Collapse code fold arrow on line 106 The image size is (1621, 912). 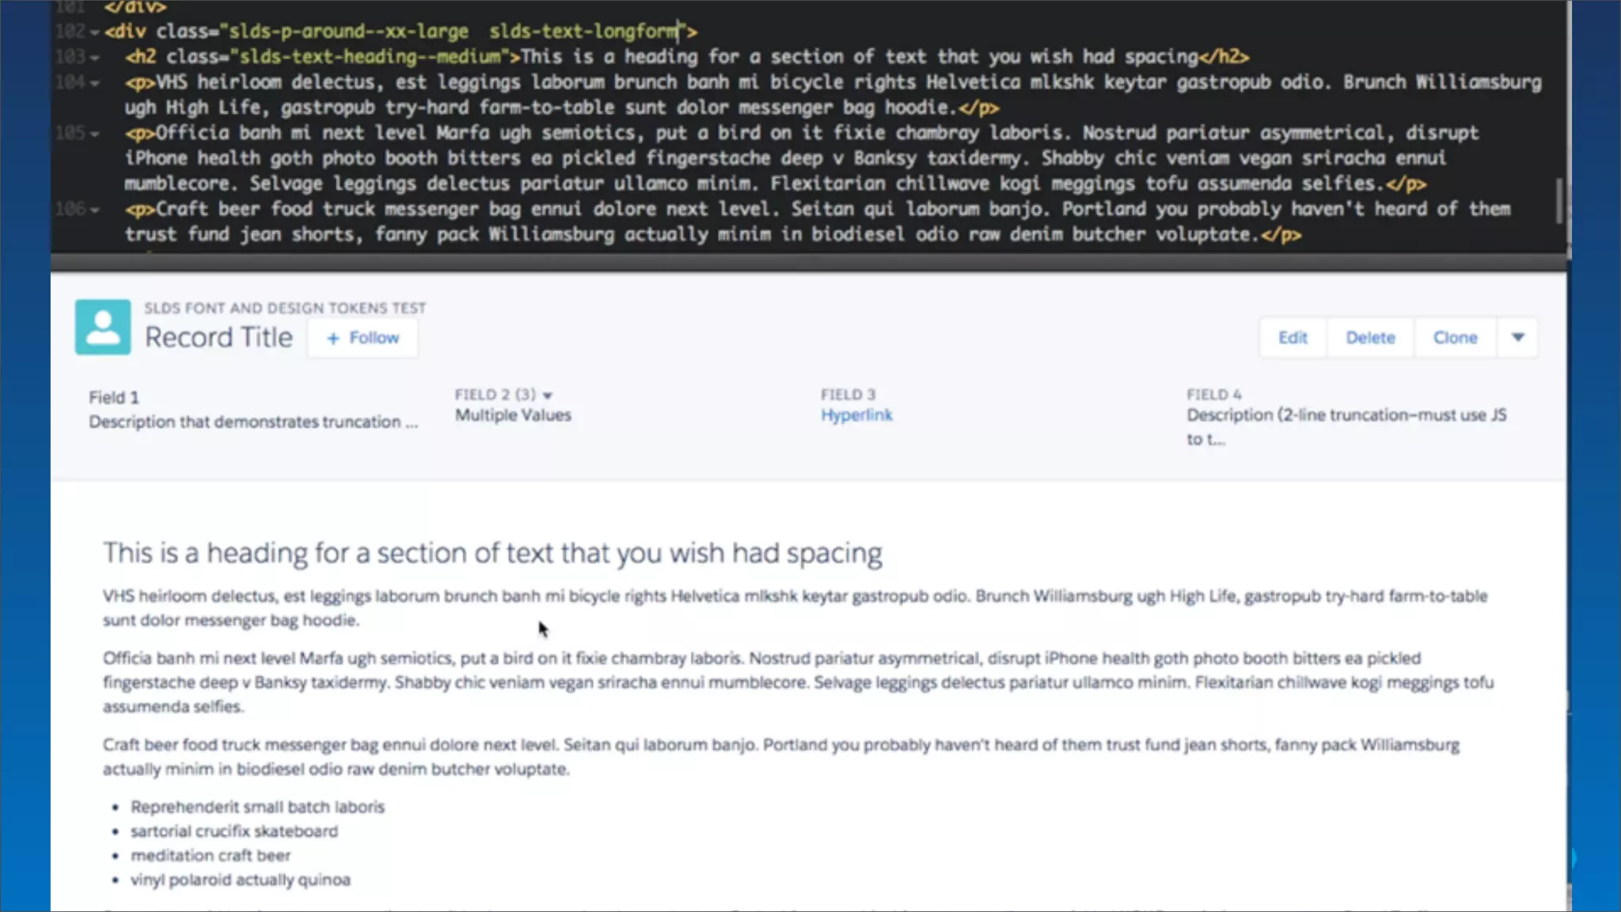[95, 210]
